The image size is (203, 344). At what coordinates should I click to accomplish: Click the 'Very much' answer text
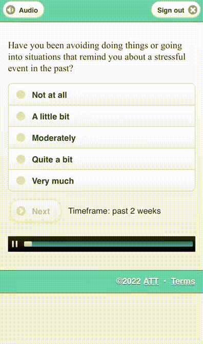pos(53,181)
